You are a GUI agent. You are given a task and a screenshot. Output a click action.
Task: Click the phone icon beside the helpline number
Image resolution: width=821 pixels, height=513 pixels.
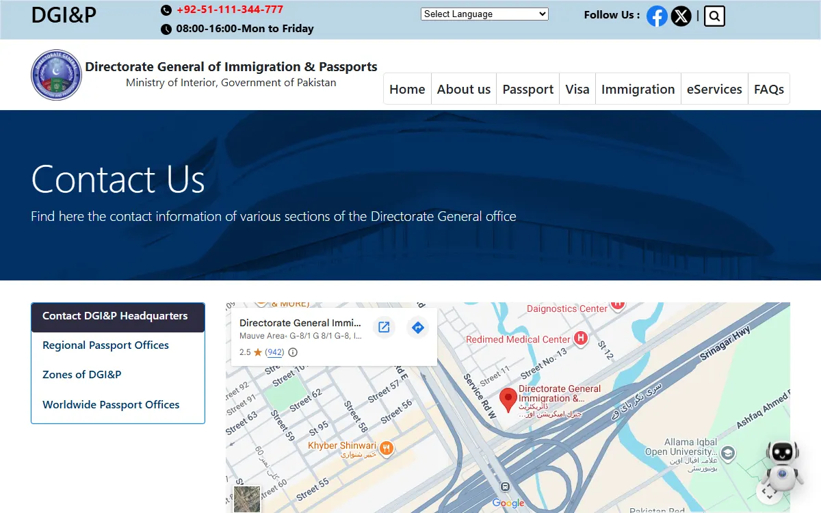(x=166, y=10)
